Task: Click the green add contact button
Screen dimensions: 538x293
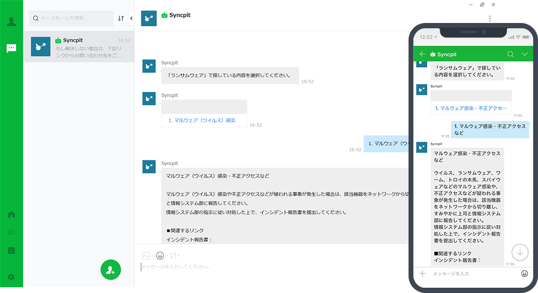Action: pyautogui.click(x=110, y=270)
